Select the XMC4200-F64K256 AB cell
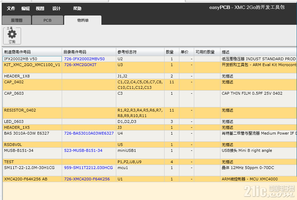The image size is (297, 200). pos(32,179)
